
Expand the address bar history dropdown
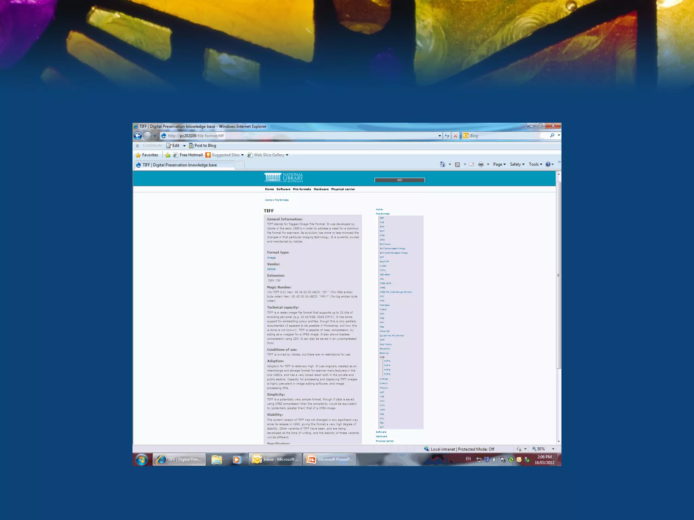pyautogui.click(x=440, y=136)
